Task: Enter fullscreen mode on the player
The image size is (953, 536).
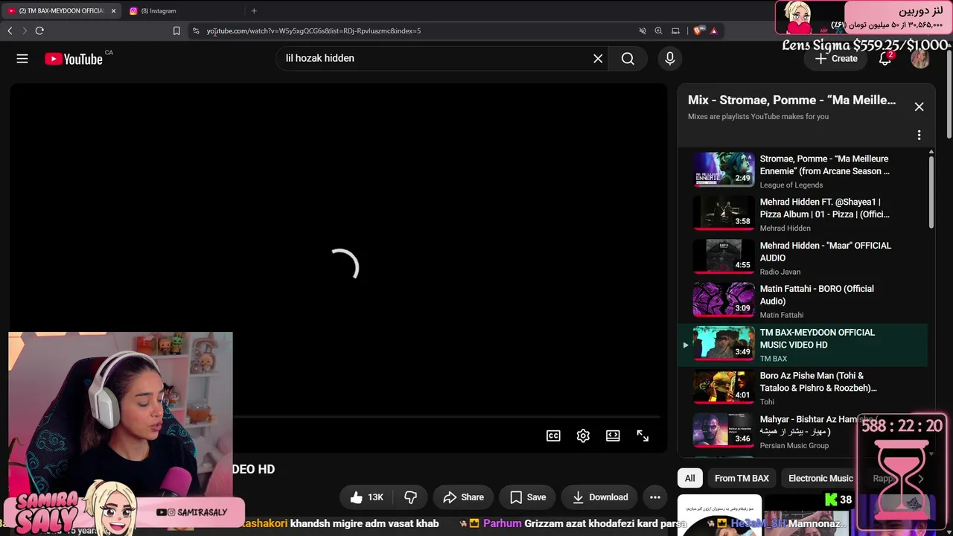Action: tap(643, 436)
